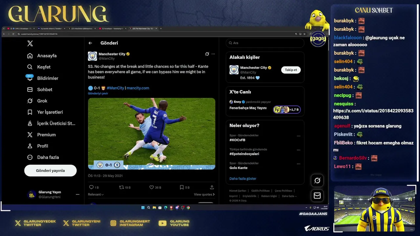Click Gönderi yayınla button

point(51,170)
